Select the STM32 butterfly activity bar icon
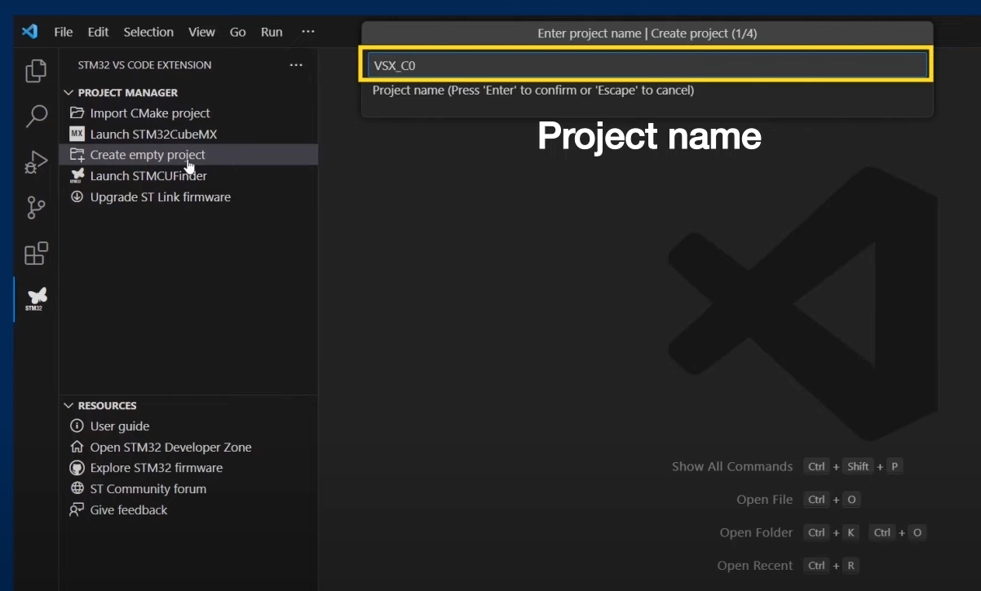Screen dimensions: 981x591 (x=36, y=298)
